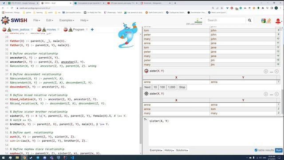Screen dimensions: 284x160
Task: Request 10 more solutions
Action: (155, 87)
